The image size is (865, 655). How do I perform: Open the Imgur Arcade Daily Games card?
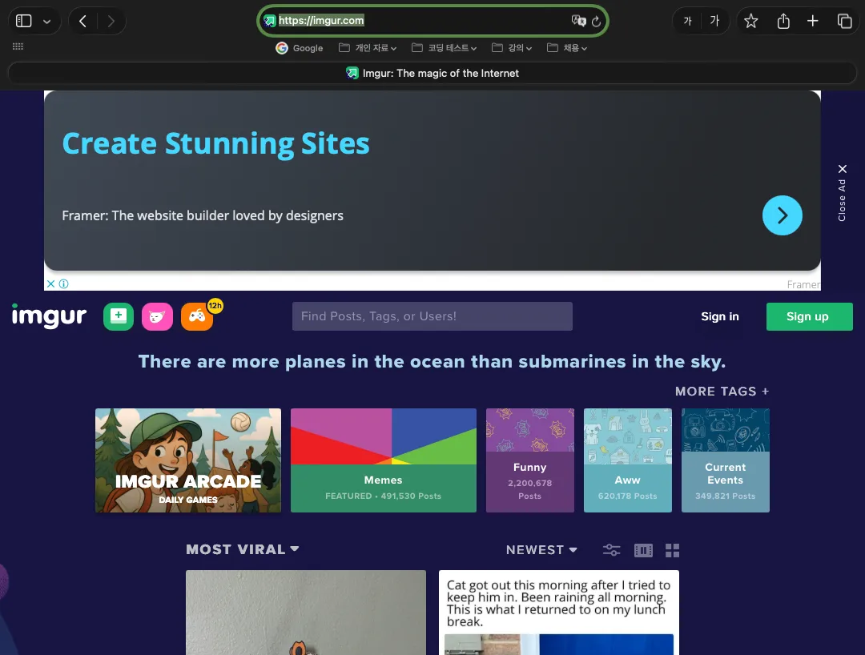pos(188,460)
